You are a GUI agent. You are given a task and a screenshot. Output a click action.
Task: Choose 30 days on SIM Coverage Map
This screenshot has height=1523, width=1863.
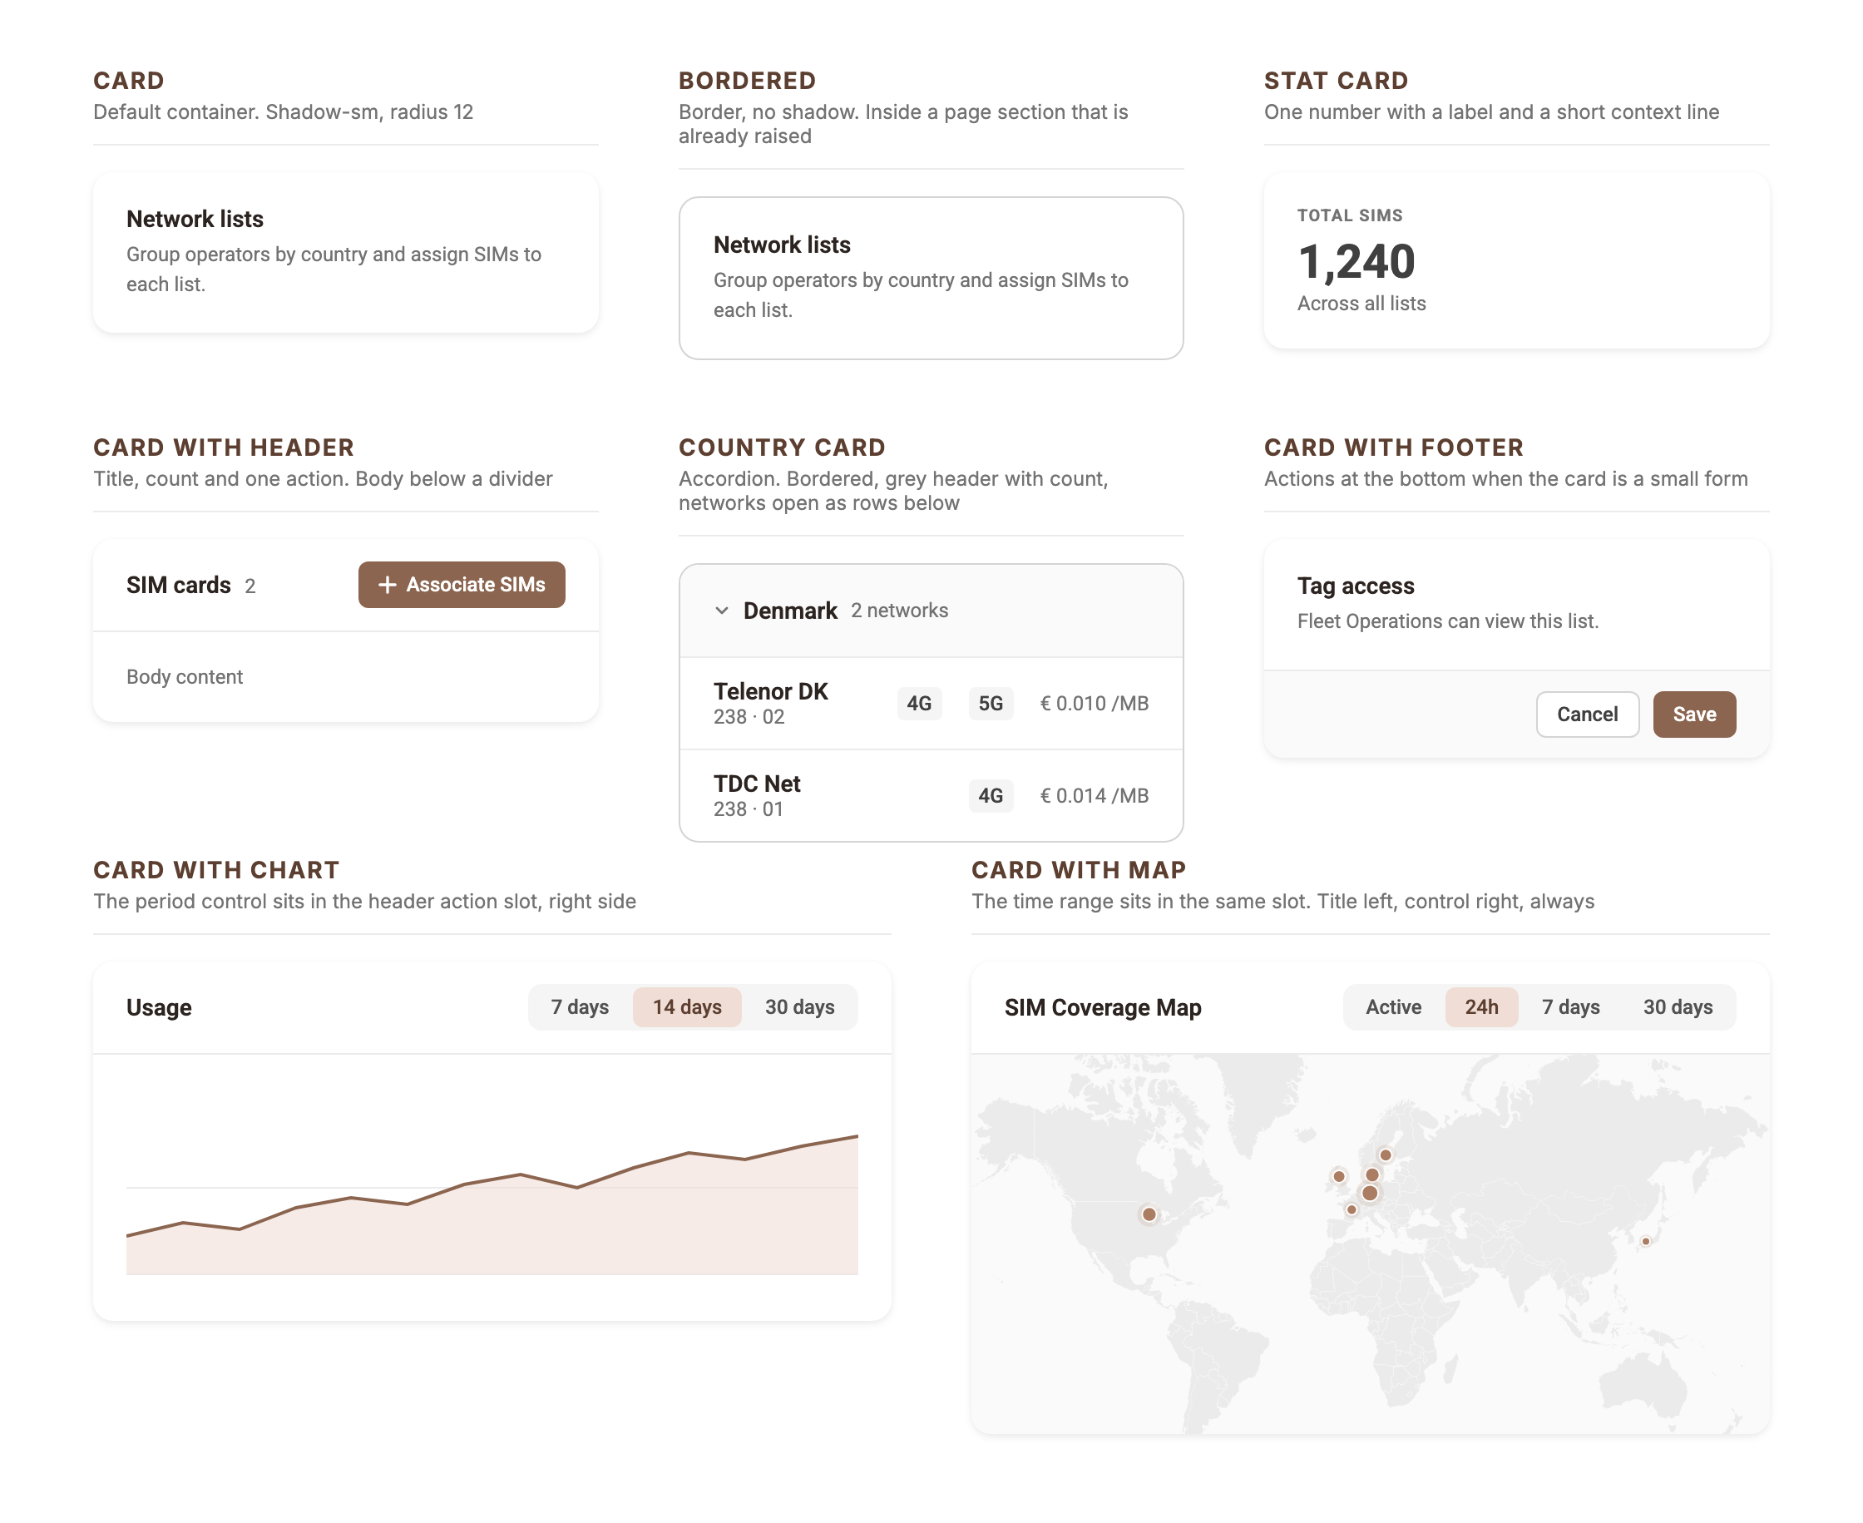coord(1677,1007)
